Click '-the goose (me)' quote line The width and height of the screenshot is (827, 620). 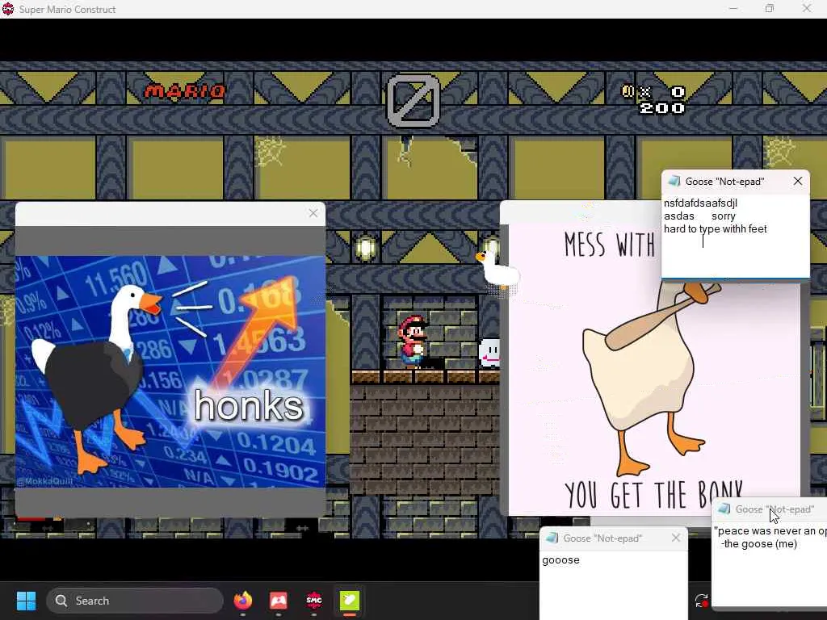click(759, 543)
